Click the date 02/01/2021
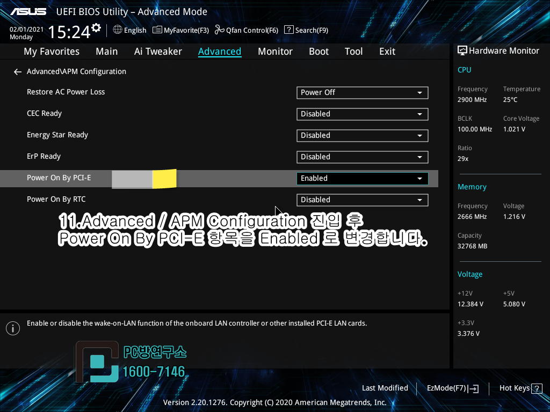This screenshot has width=550, height=412. pyautogui.click(x=26, y=30)
